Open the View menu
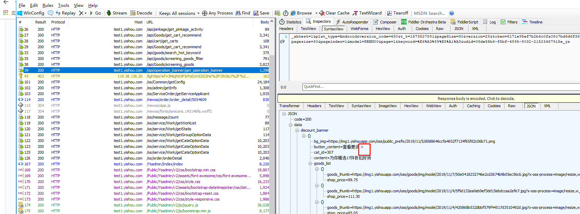580x214 pixels. 79,5
